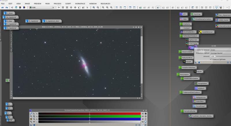Click the wrench icon in ScreenTransferFunction

coord(31,122)
